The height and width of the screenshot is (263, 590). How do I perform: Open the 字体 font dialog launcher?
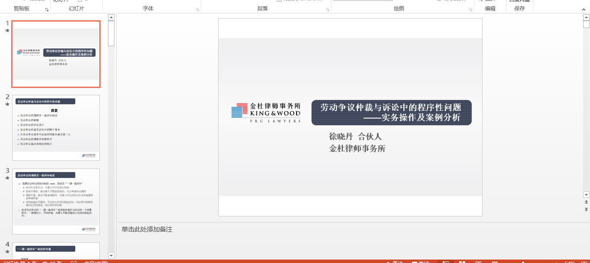pos(198,9)
